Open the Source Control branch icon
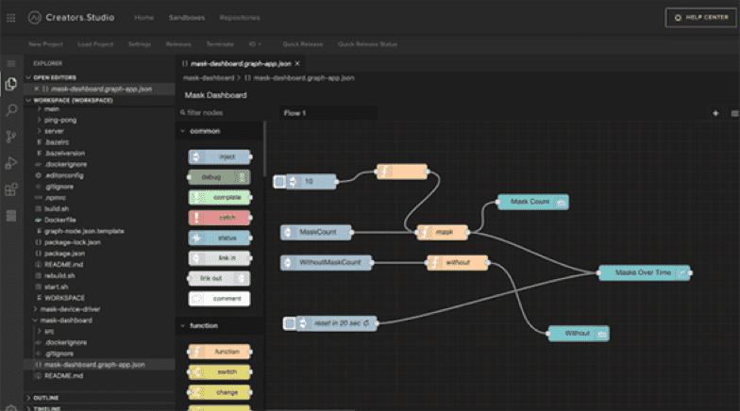Screen dimensions: 740x411 tap(11, 137)
